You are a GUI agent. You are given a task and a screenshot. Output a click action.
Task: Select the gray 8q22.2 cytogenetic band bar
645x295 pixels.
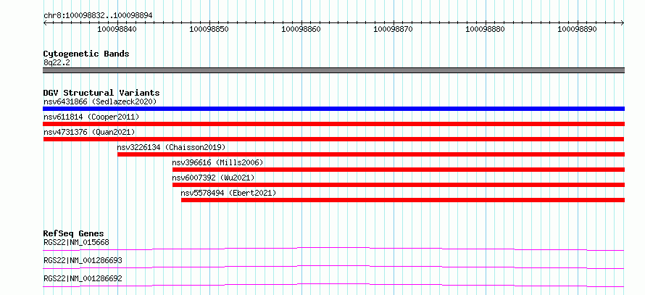333,70
